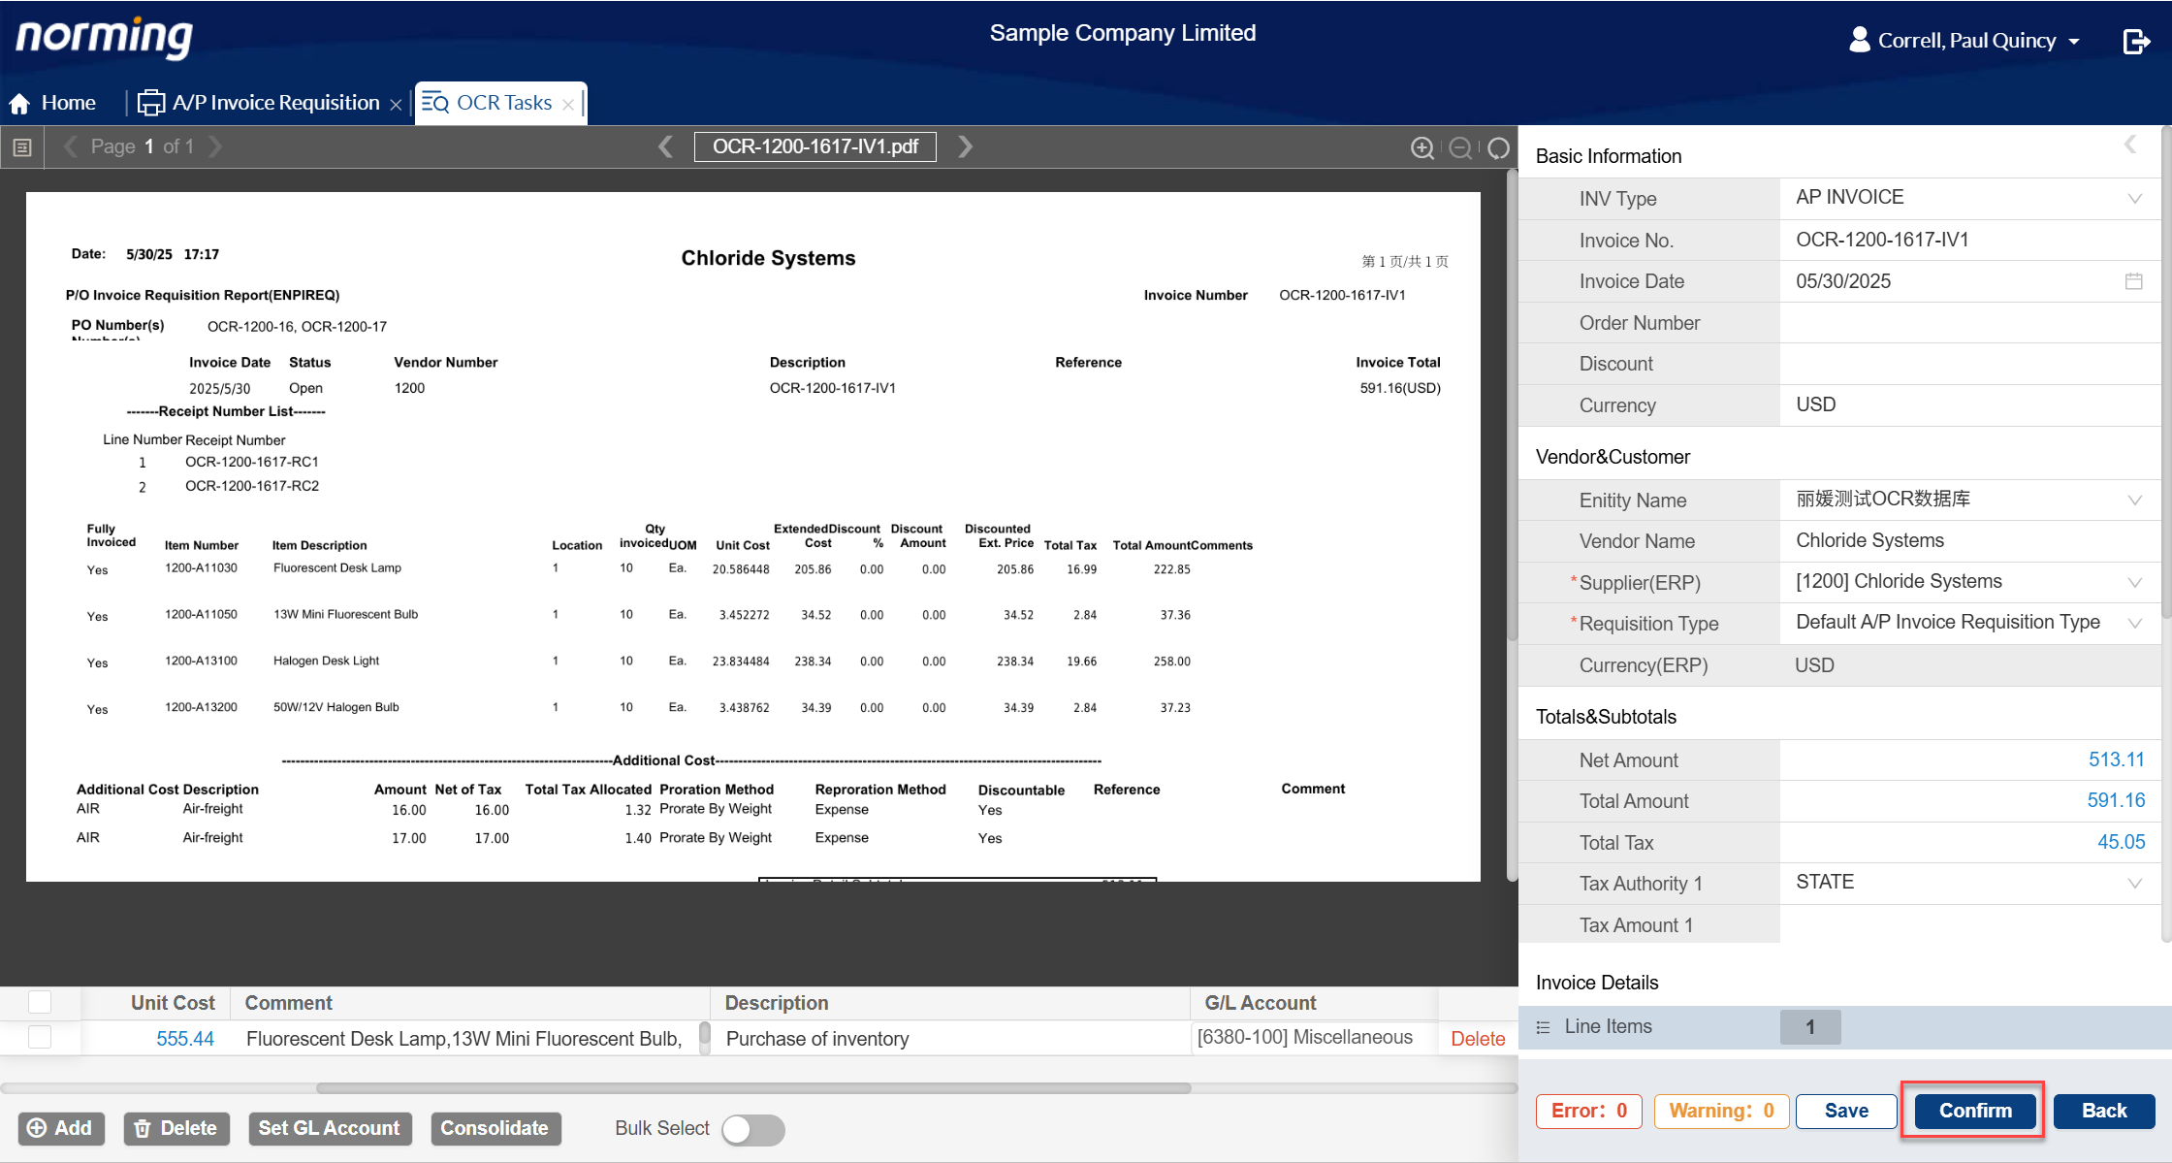Close the A/P Invoice Requisition tab
Viewport: 2172px width, 1163px height.
pyautogui.click(x=396, y=104)
